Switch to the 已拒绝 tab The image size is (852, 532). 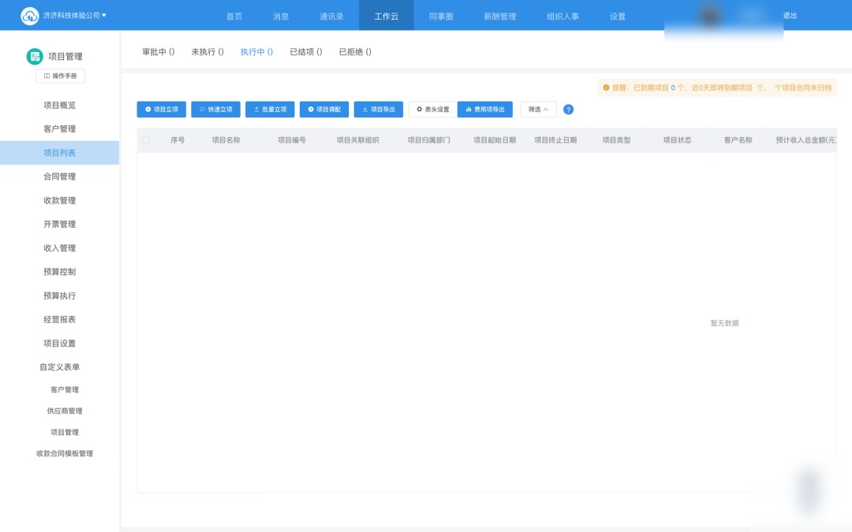[x=355, y=51]
